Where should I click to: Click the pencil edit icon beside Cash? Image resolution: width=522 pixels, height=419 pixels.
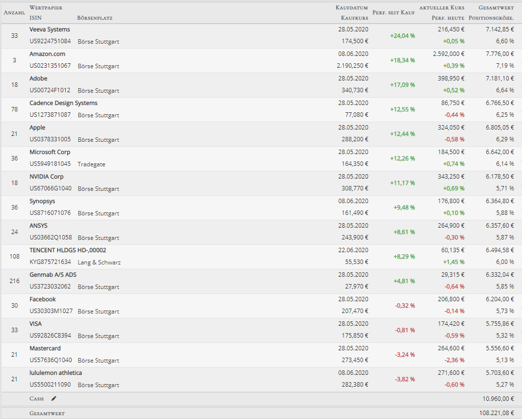(54, 398)
